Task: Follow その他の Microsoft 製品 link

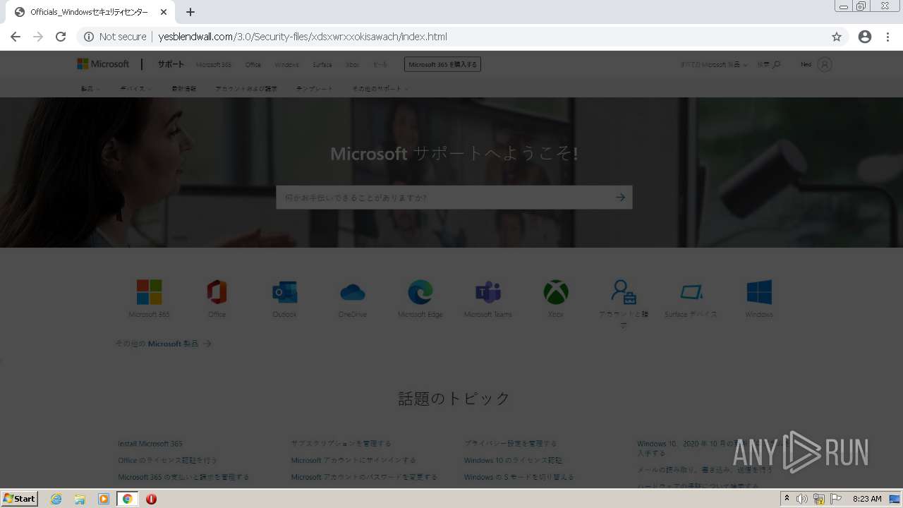Action: (163, 344)
